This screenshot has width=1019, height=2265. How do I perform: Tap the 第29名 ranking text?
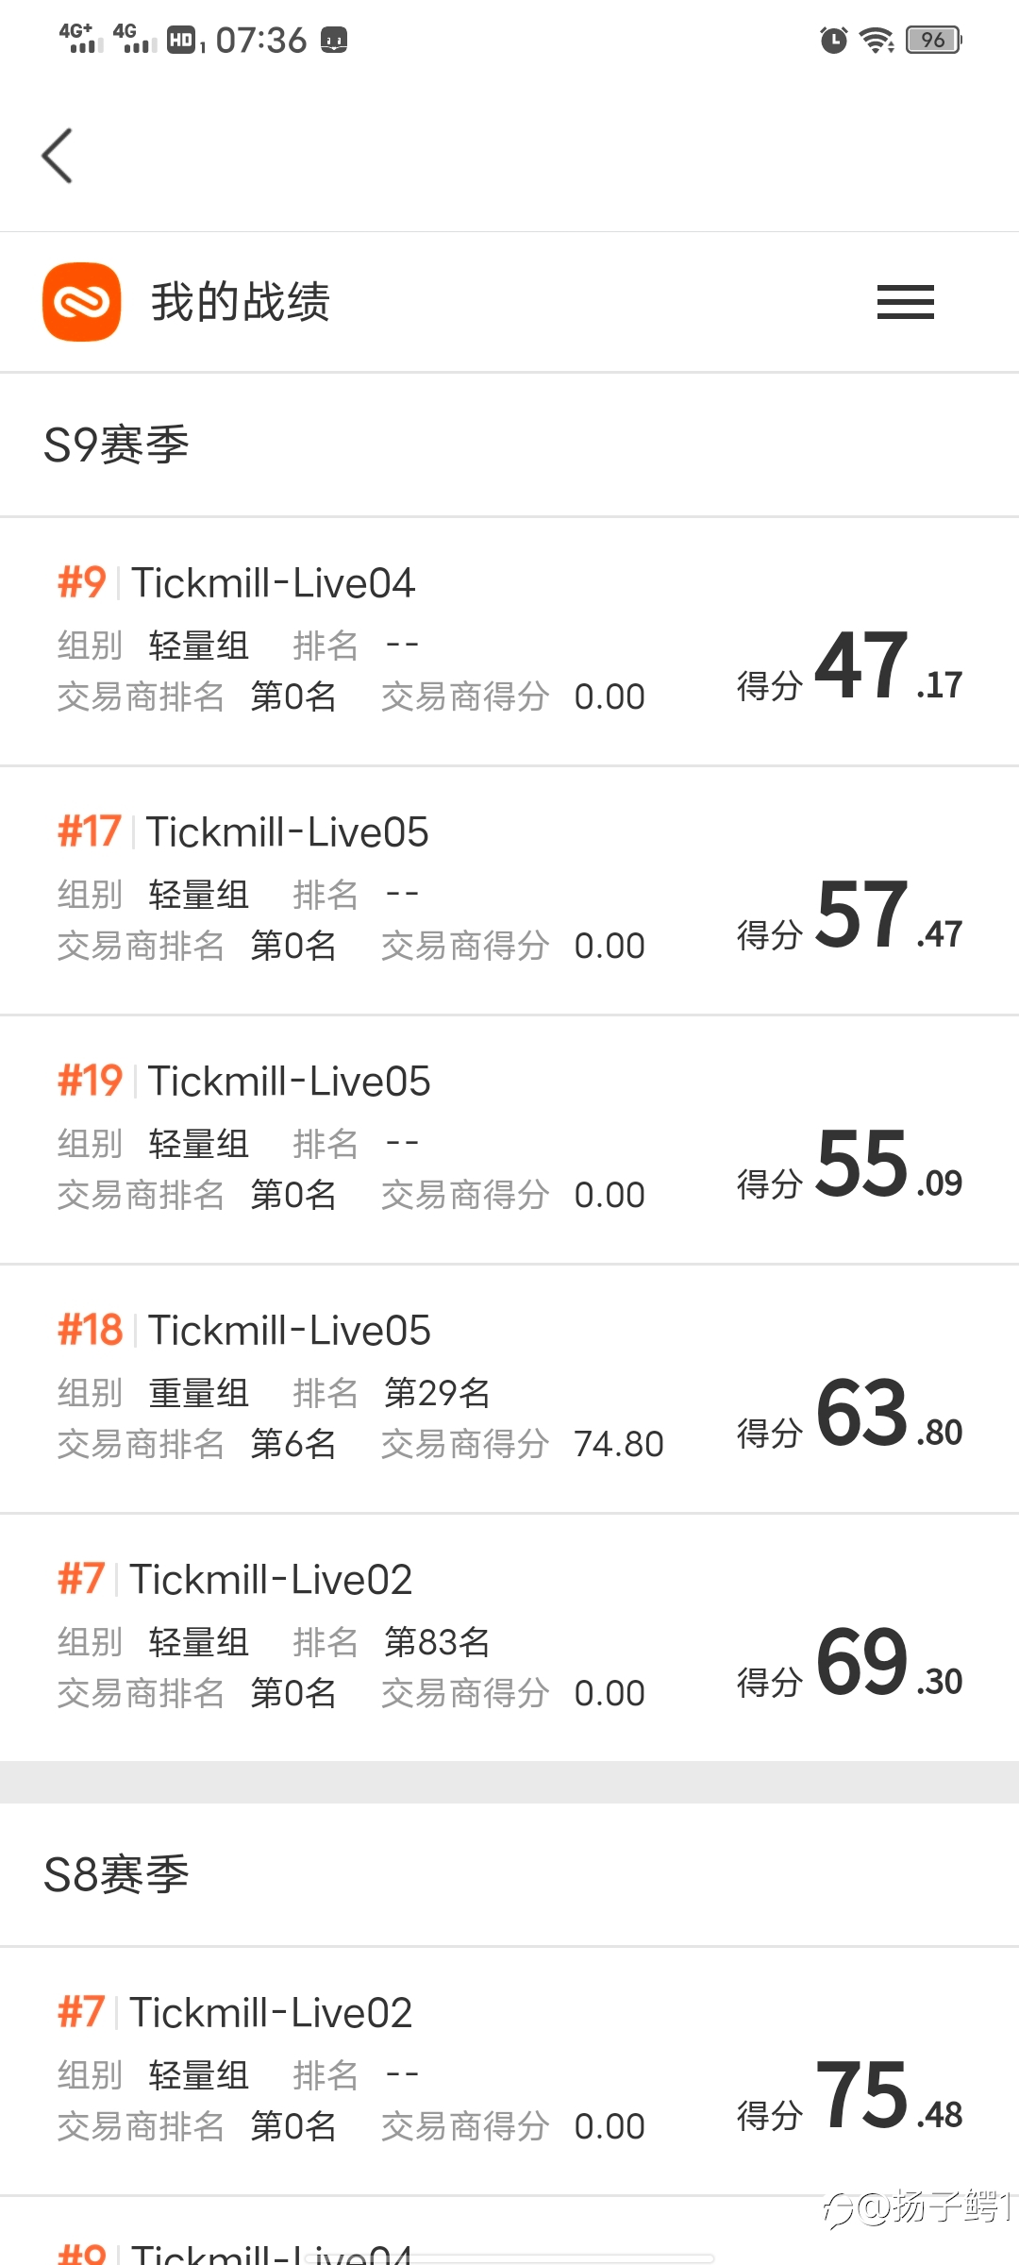tap(437, 1393)
